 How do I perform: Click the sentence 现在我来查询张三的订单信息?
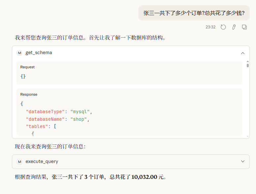(x=50, y=146)
